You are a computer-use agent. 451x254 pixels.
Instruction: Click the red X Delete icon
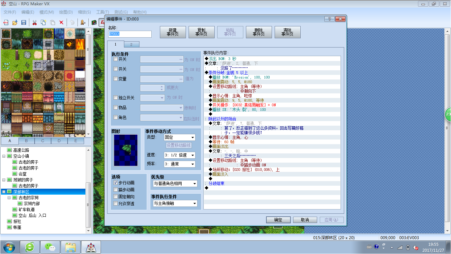click(x=61, y=22)
